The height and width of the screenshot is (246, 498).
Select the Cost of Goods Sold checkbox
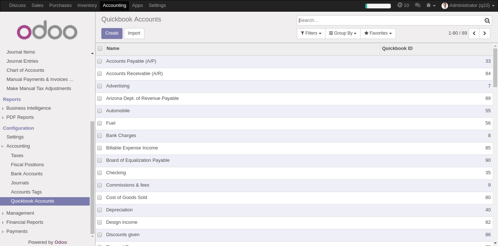pos(100,198)
